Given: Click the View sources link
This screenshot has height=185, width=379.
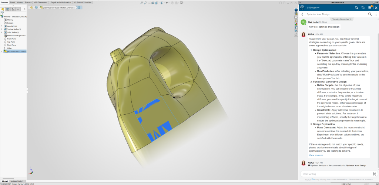Looking at the screenshot, I should pos(316,155).
